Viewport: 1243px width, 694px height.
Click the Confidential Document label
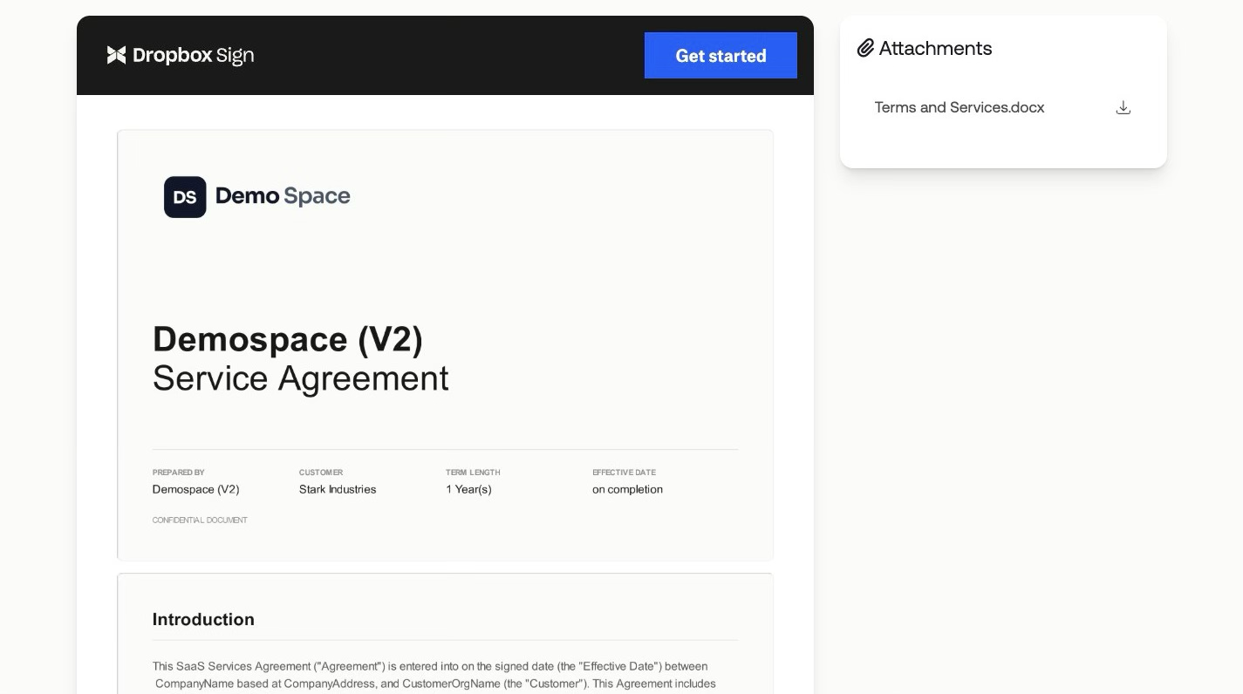(x=200, y=520)
